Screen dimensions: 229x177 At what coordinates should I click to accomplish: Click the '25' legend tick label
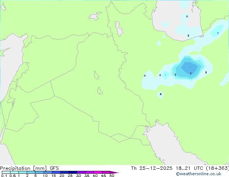pos(70,176)
